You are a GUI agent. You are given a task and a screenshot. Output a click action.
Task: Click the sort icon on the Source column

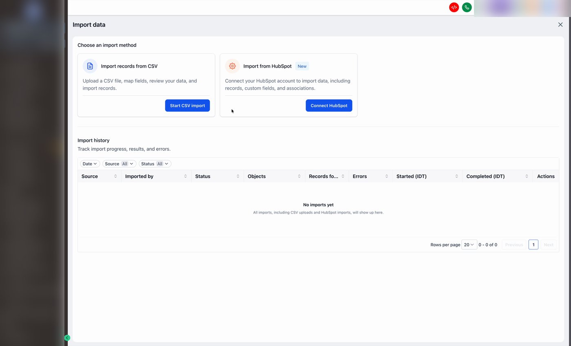(115, 176)
